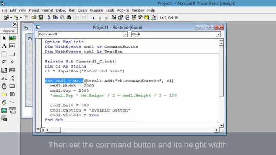
Task: Open the File menu
Action: pyautogui.click(x=5, y=10)
